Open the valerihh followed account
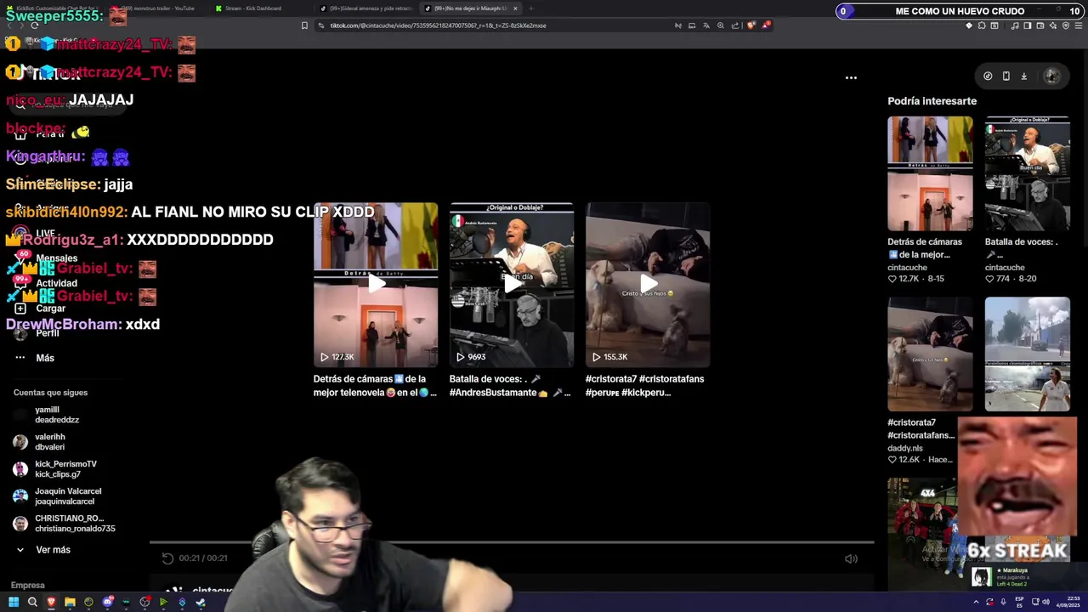Image resolution: width=1088 pixels, height=612 pixels. click(50, 442)
